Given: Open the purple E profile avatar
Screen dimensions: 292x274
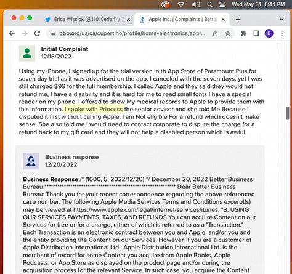Looking at the screenshot, I should [x=269, y=33].
